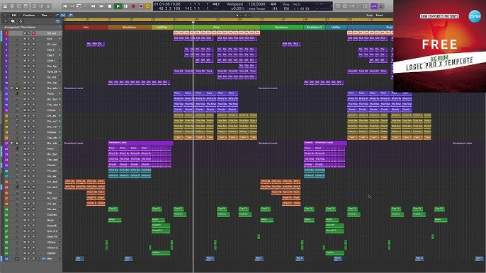This screenshot has width=486, height=273.
Task: Select the red Breakdown arrangement marker
Action: [x=130, y=28]
